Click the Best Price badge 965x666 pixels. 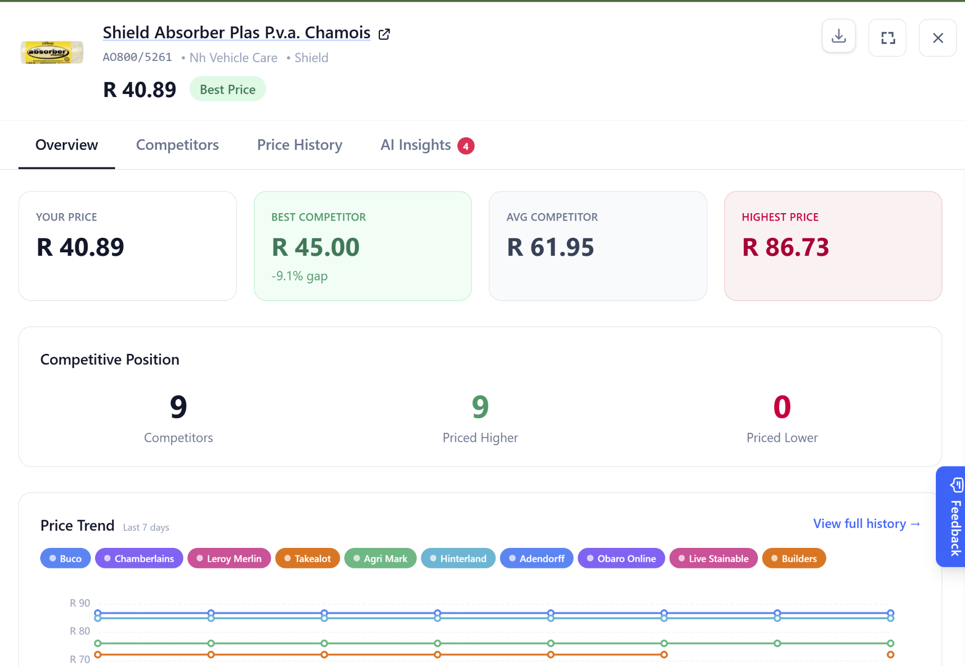coord(228,89)
